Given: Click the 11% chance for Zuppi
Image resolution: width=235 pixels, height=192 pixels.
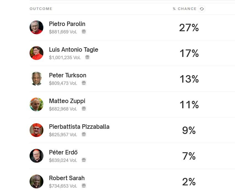Looking at the screenshot, I should coord(189,105).
